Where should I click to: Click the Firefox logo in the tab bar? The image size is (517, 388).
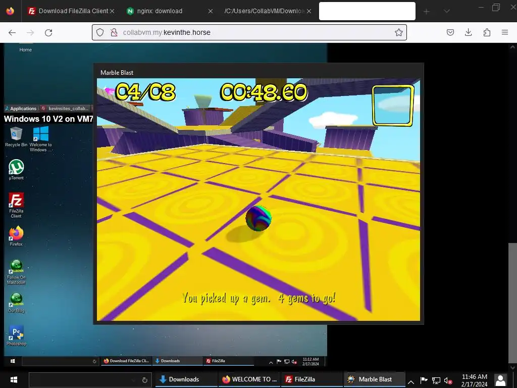click(10, 11)
